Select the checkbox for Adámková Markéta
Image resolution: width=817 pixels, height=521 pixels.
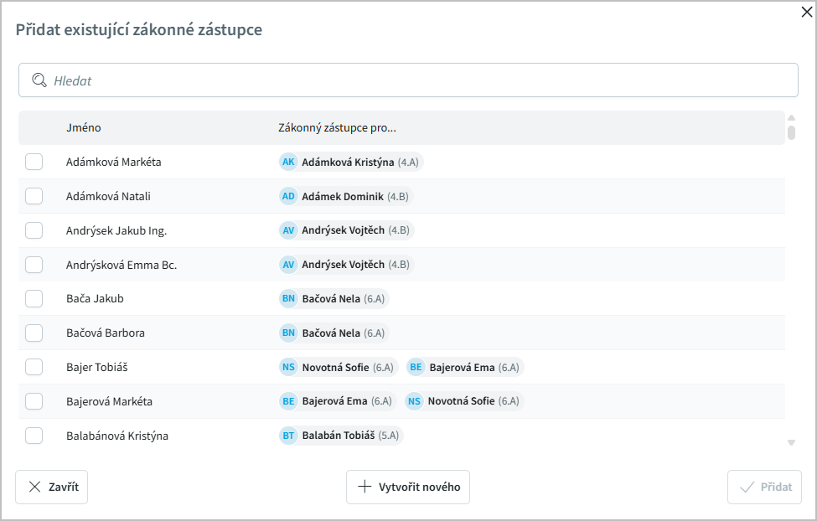click(x=34, y=162)
